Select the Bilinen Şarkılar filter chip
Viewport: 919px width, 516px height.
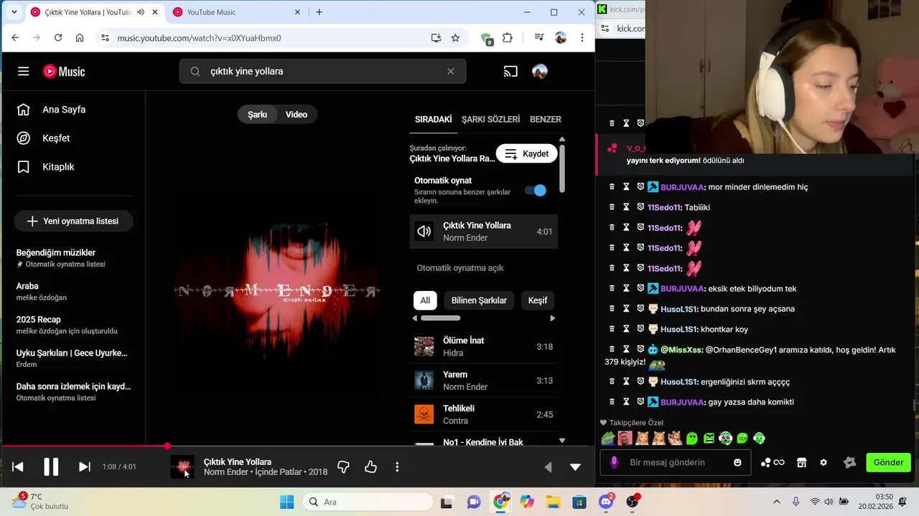point(479,300)
